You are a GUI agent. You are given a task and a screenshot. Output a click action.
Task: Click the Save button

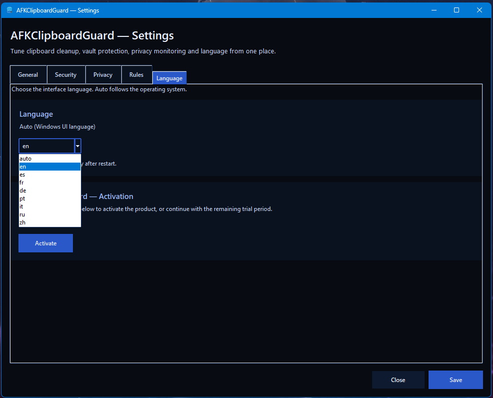tap(456, 380)
